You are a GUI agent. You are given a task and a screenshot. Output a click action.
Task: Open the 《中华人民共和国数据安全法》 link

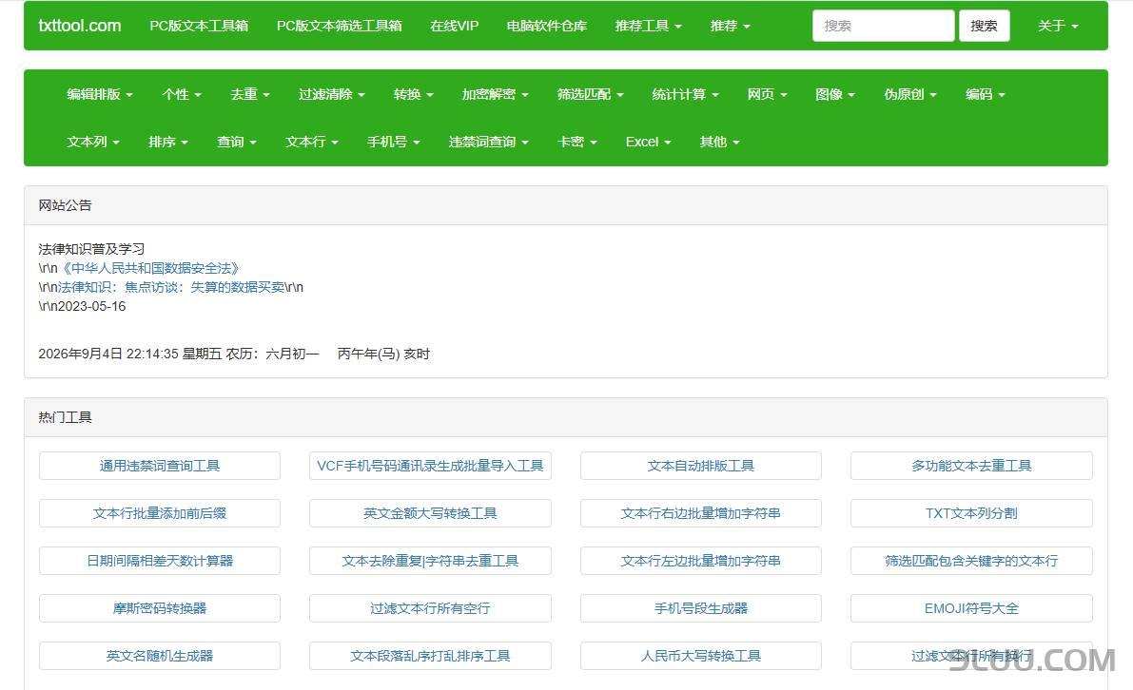(x=150, y=268)
